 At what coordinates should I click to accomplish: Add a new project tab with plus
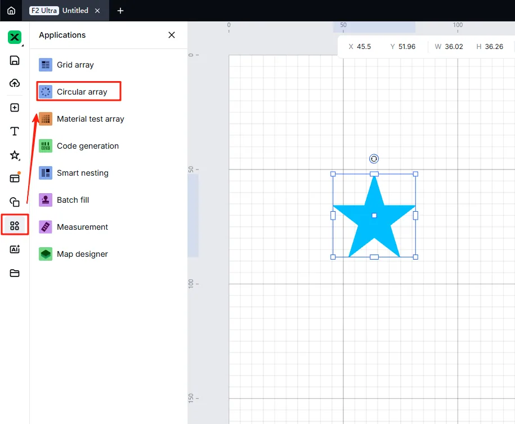[x=120, y=11]
